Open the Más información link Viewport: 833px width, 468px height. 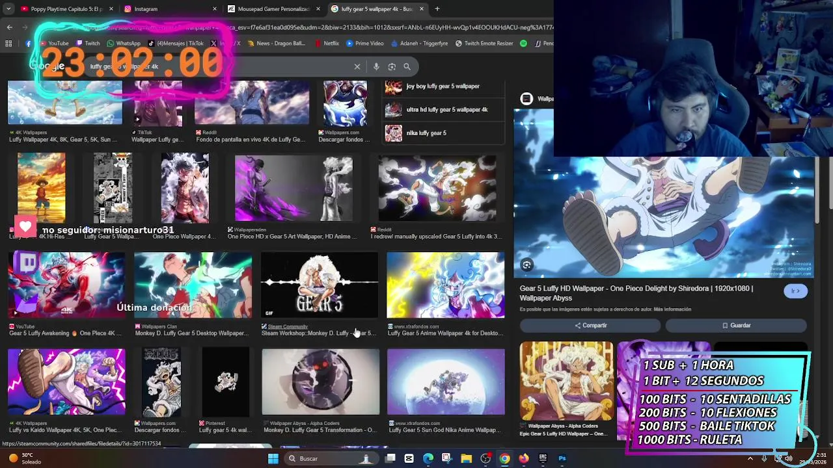[672, 309]
